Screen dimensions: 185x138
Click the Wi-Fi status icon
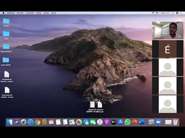[153, 13]
